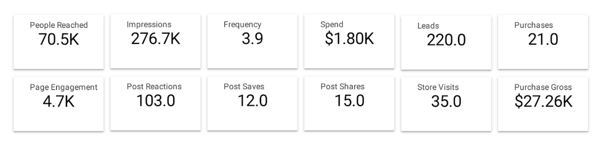
Task: Click the 4.7K engagement value
Action: (x=59, y=101)
